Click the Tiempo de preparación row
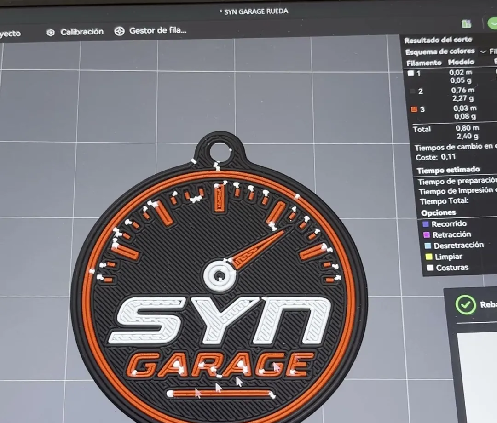This screenshot has width=497, height=423. pos(457,181)
